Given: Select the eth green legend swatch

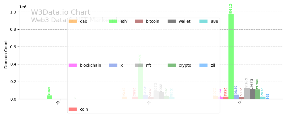Looking at the screenshot, I should pyautogui.click(x=113, y=21).
